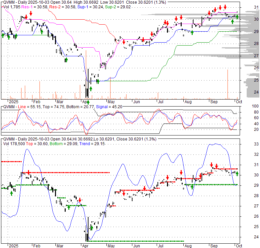Click the tall orange volume spike in September
260x248 pixels.
pos(228,84)
